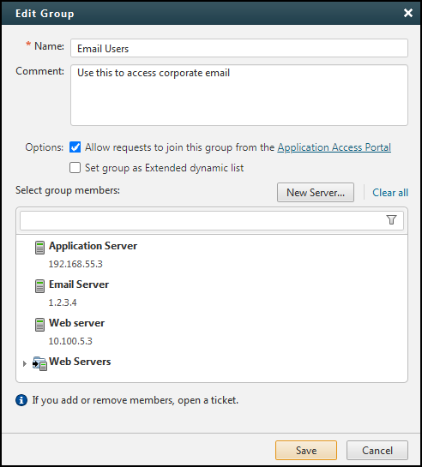This screenshot has width=422, height=467.
Task: Click the filter funnel icon
Action: point(392,220)
